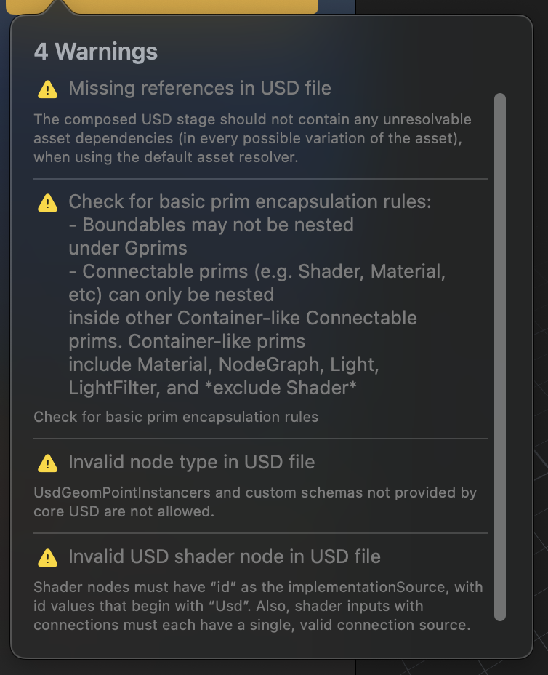Click the warning icon beside Missing references
548x675 pixels.
pyautogui.click(x=47, y=89)
